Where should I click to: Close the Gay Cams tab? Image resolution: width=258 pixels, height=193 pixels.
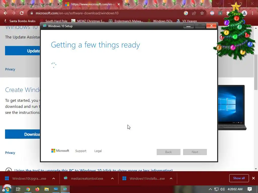(58, 4)
